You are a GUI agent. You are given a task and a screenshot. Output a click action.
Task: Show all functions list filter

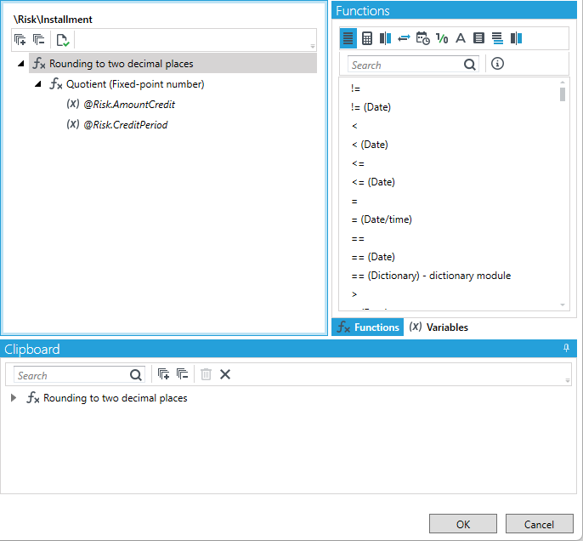point(348,38)
